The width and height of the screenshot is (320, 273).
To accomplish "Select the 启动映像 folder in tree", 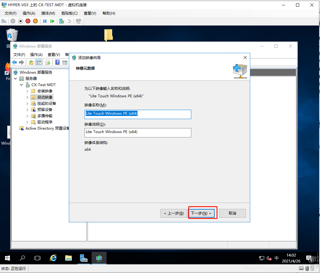I will point(42,97).
